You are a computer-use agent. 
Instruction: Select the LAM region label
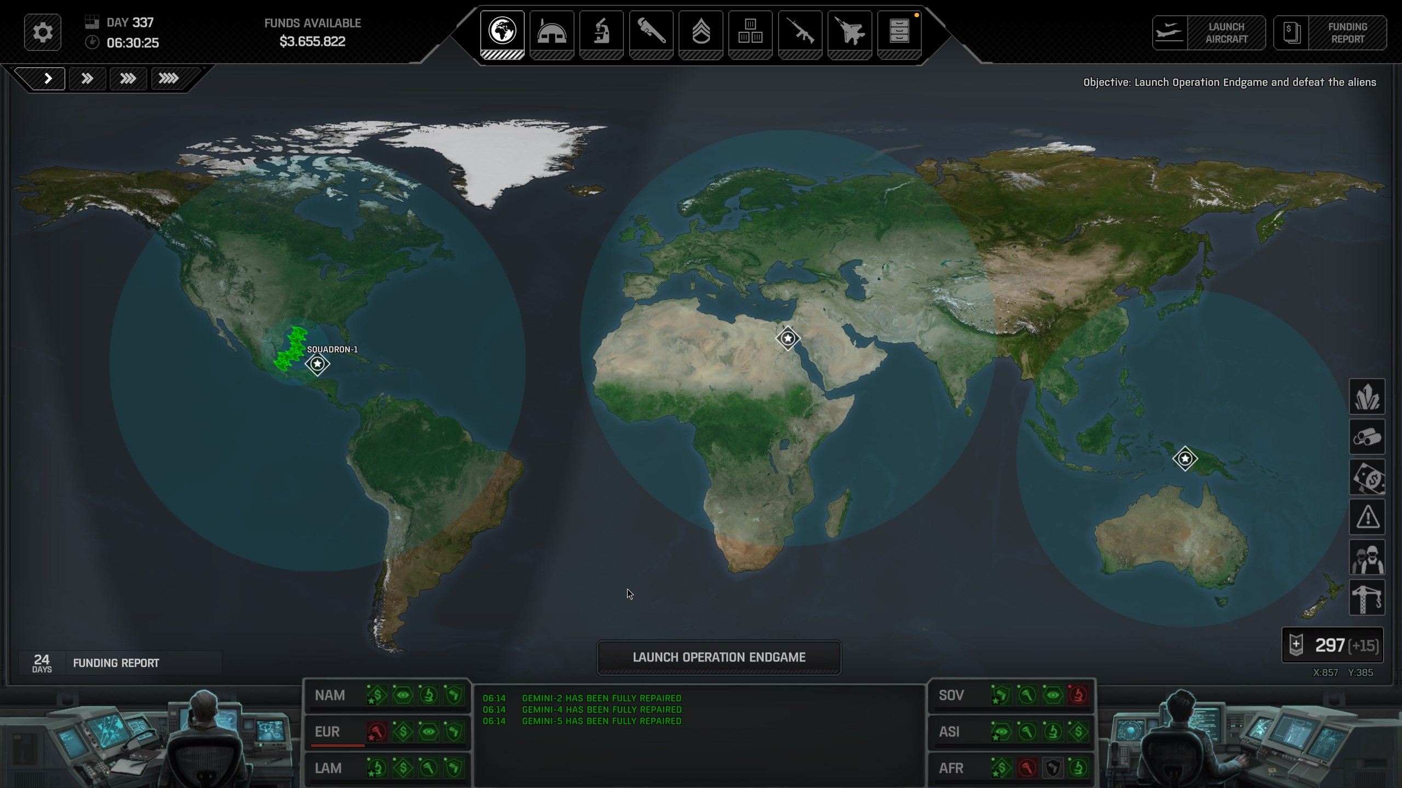(x=328, y=768)
